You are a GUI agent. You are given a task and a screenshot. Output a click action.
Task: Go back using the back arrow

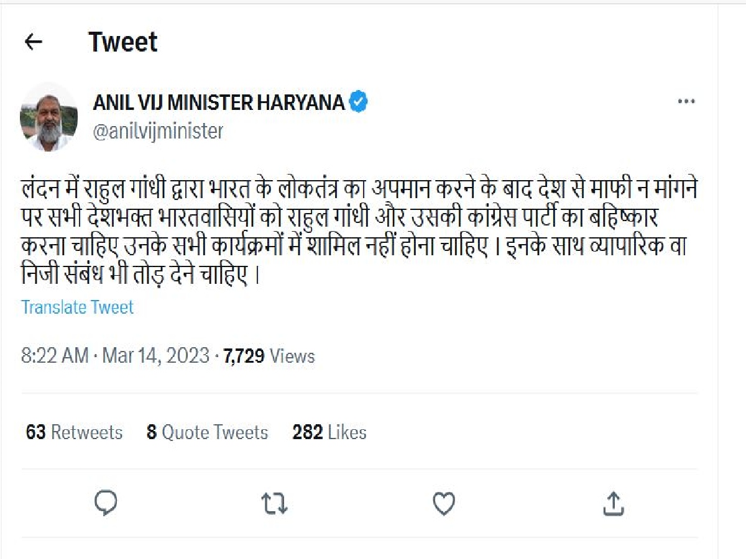[34, 42]
